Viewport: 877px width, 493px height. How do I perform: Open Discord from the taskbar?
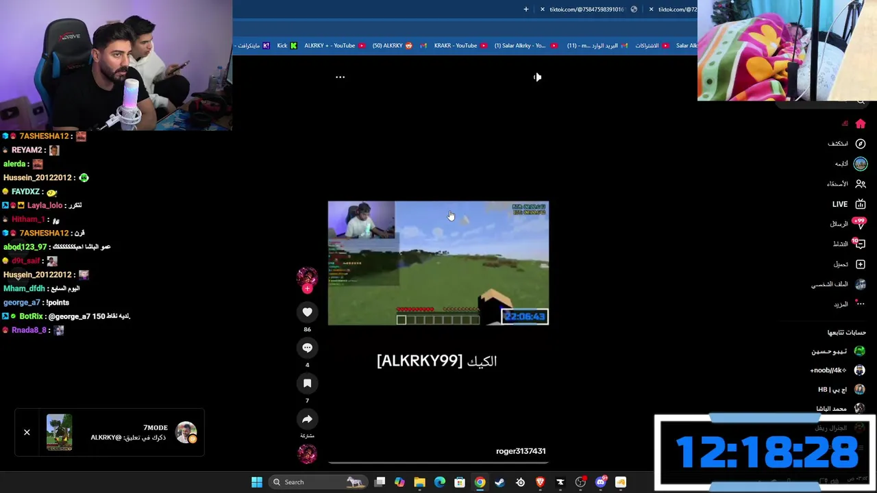[601, 482]
